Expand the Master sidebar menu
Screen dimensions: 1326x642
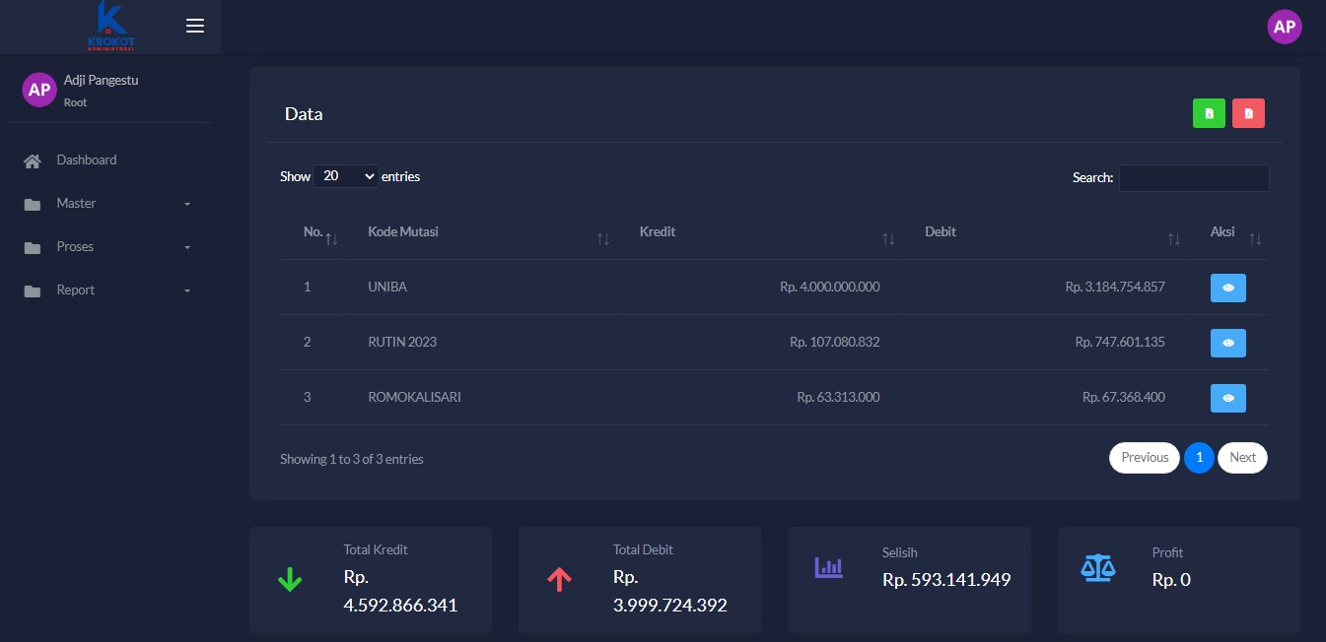(x=106, y=204)
